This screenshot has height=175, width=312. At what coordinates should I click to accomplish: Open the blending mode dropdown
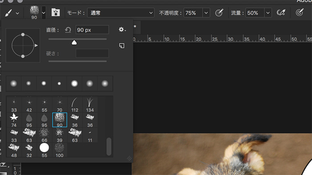[121, 13]
